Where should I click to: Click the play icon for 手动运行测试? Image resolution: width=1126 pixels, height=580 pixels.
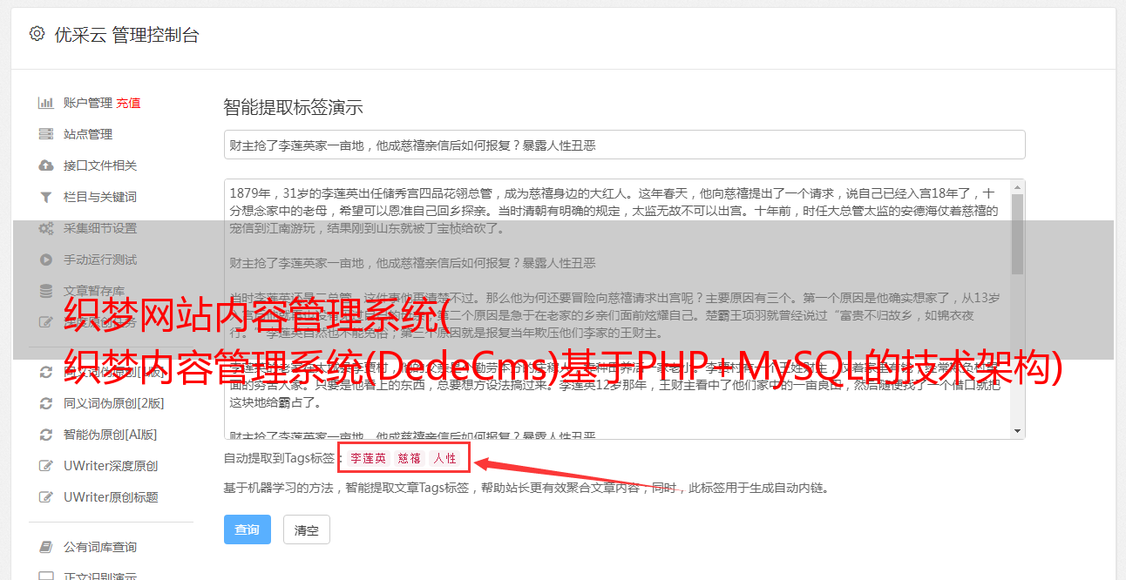46,260
